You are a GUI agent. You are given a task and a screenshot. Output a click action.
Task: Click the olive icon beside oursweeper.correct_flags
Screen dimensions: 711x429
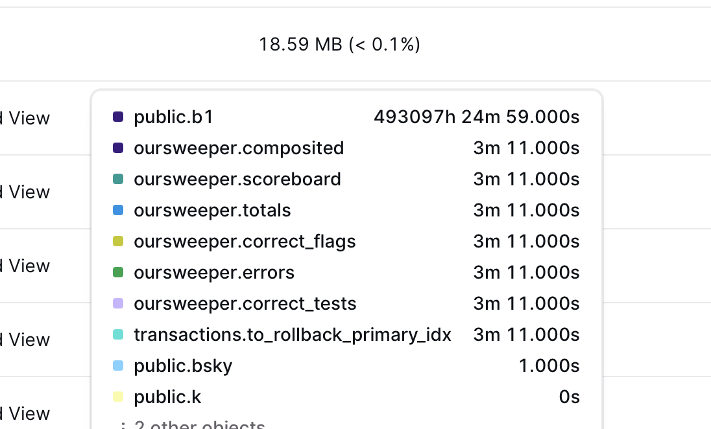pyautogui.click(x=118, y=241)
